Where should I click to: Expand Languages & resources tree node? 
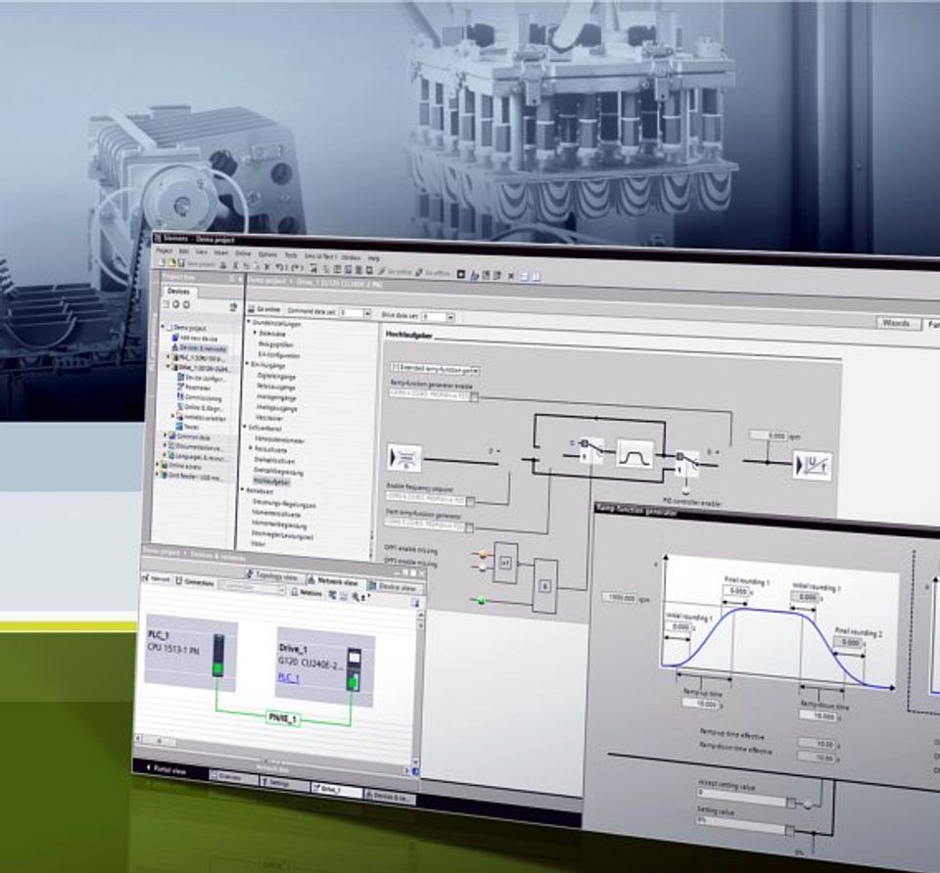click(x=165, y=457)
